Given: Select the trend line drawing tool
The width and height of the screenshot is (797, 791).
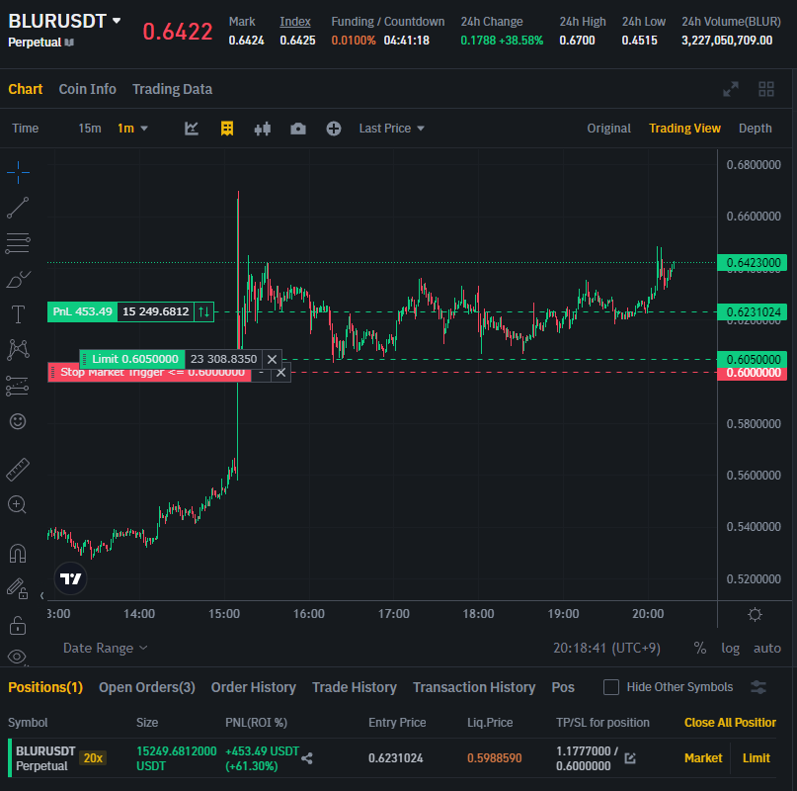Looking at the screenshot, I should point(18,208).
